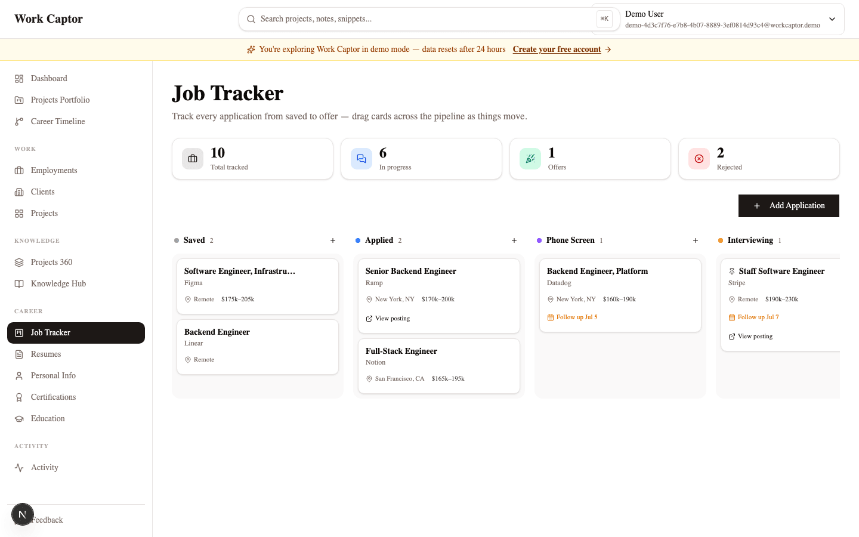Click the Phone Screen column heading

pos(570,240)
